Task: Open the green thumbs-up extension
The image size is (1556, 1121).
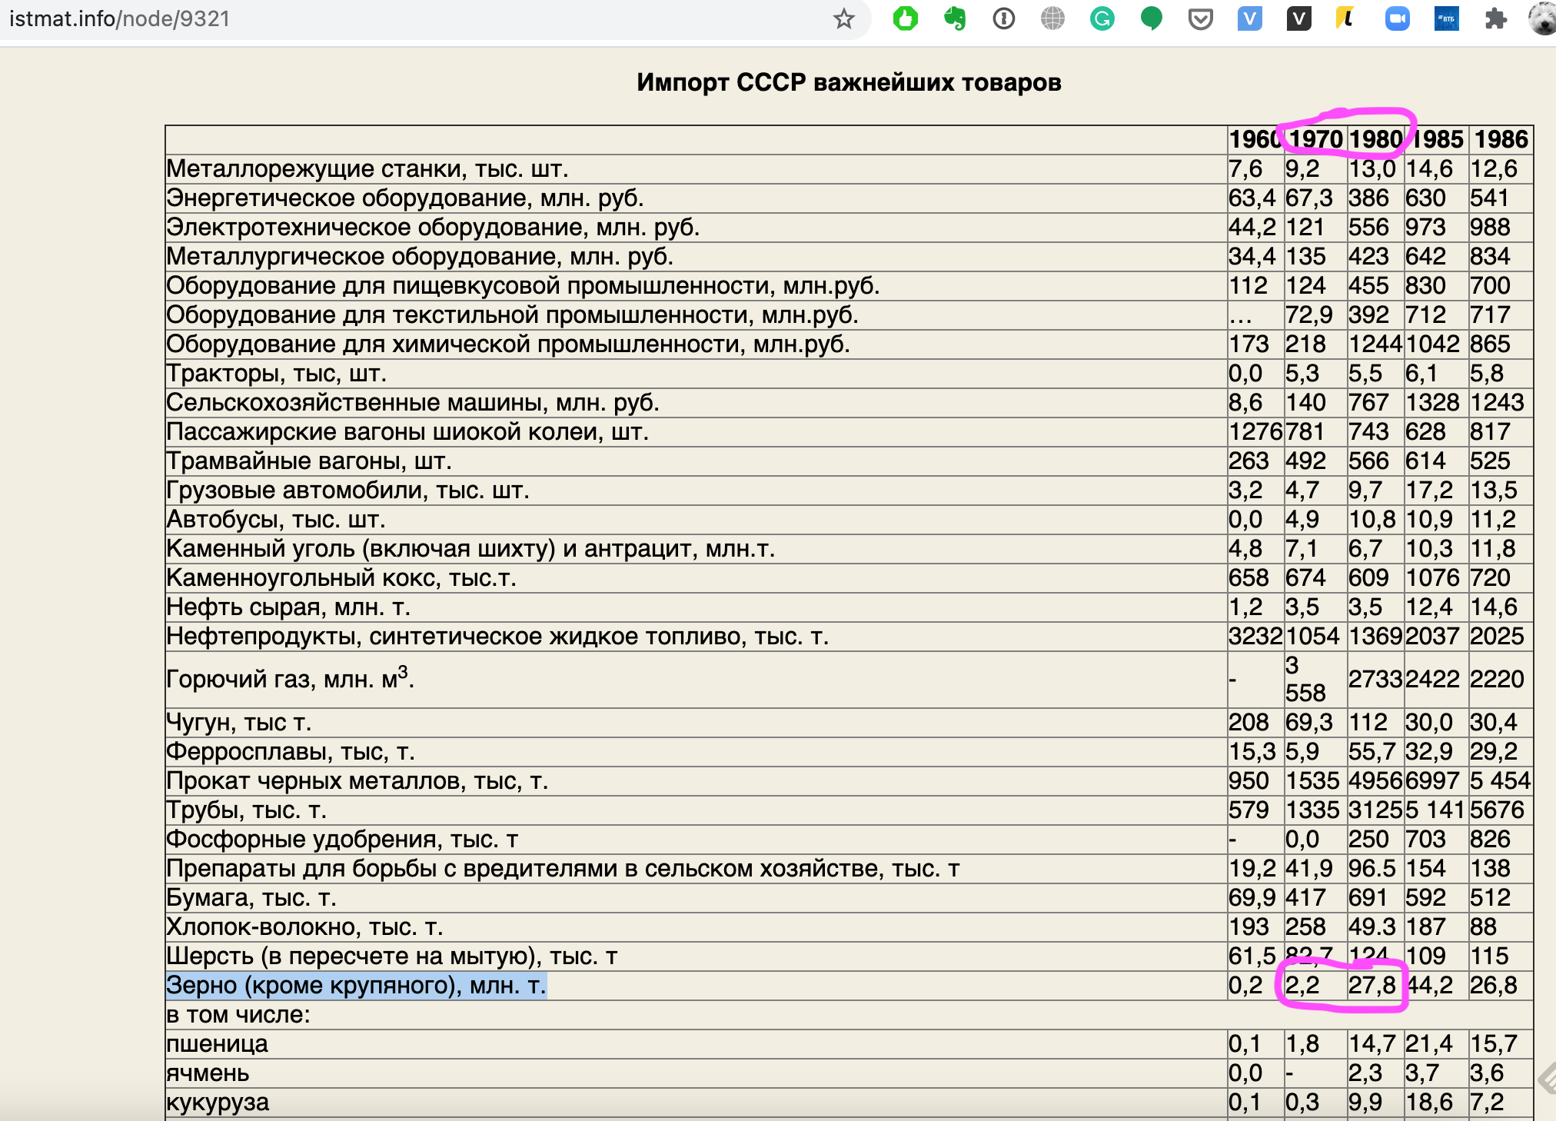Action: pyautogui.click(x=906, y=18)
